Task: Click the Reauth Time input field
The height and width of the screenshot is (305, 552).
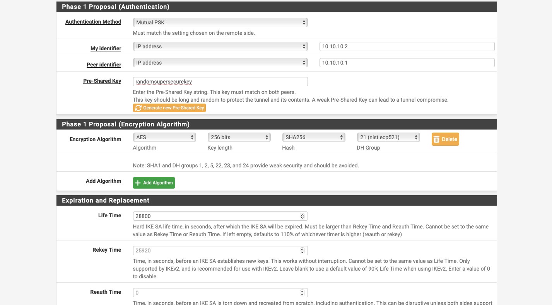Action: point(216,293)
